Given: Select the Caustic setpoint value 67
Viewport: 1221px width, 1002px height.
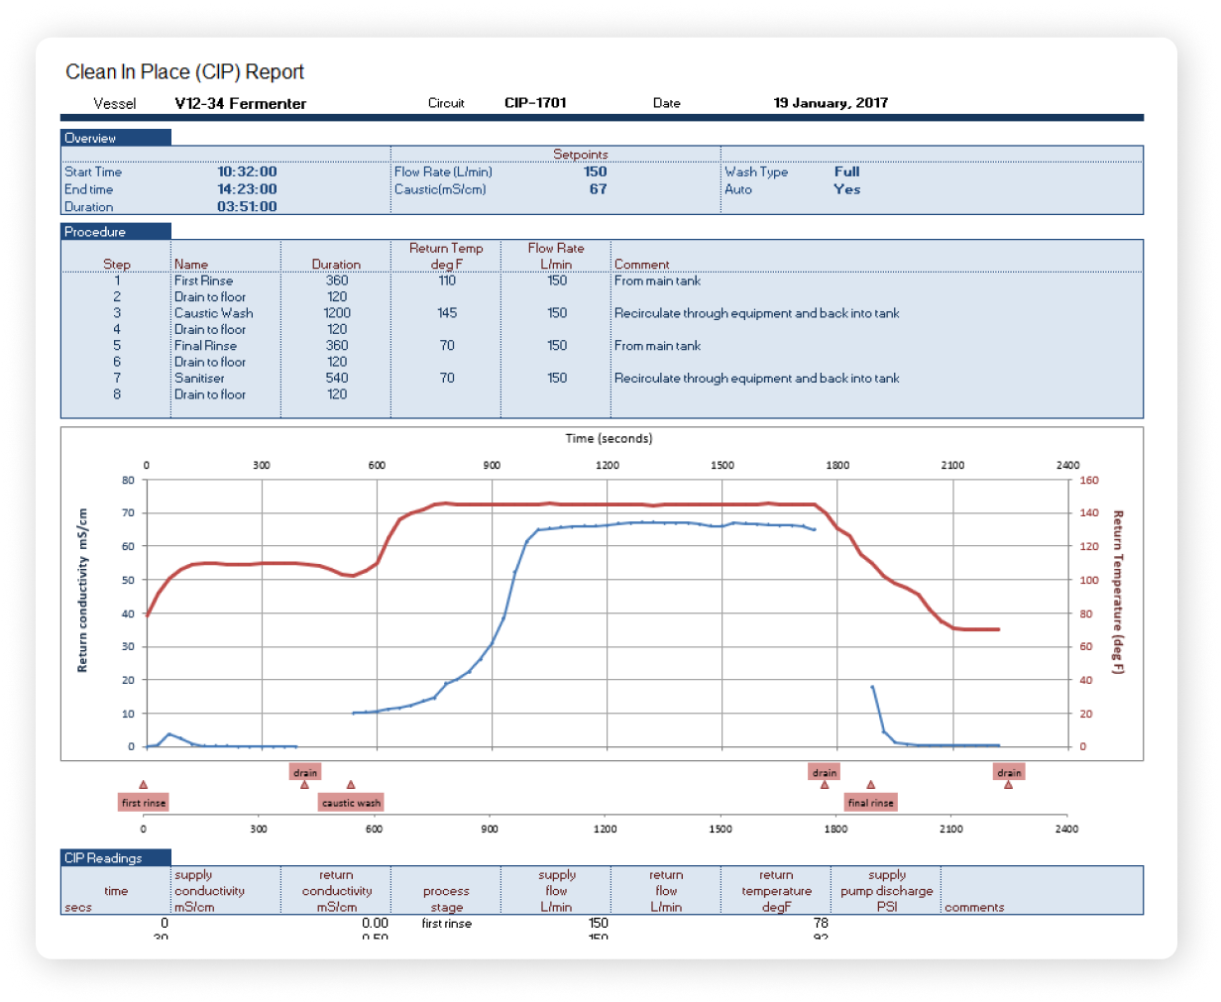Looking at the screenshot, I should (x=598, y=189).
